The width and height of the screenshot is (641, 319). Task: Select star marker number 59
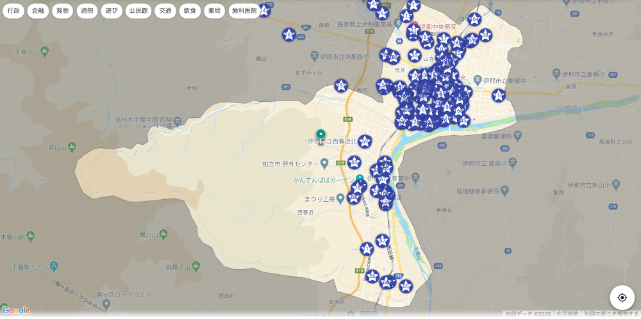pos(365,142)
